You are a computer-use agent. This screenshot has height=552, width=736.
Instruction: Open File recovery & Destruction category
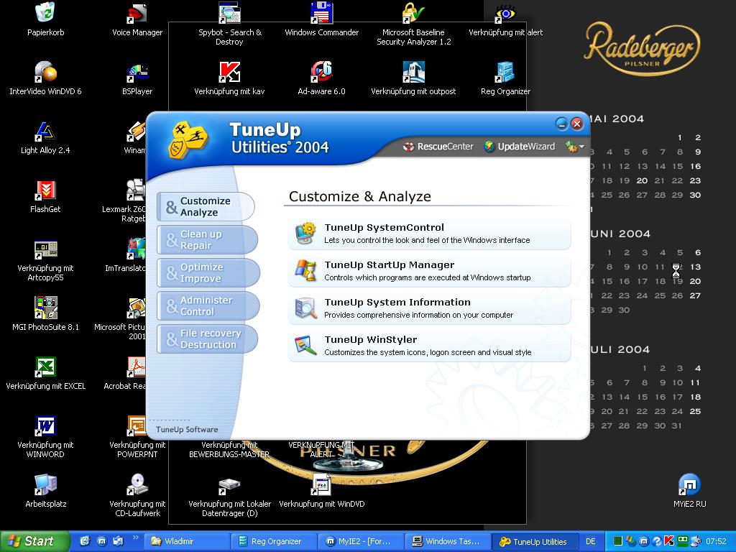[x=206, y=339]
